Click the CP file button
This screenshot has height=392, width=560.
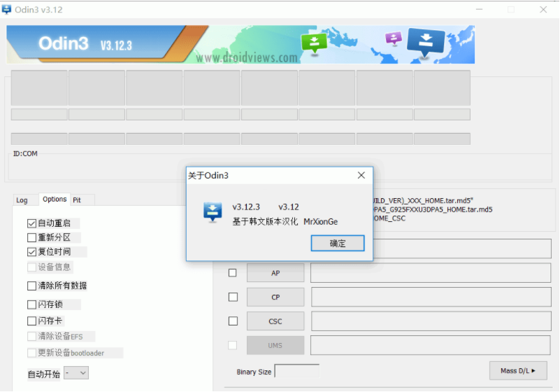275,297
